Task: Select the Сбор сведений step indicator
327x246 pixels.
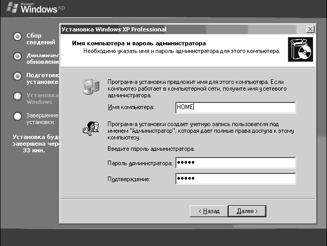Action: click(x=17, y=37)
